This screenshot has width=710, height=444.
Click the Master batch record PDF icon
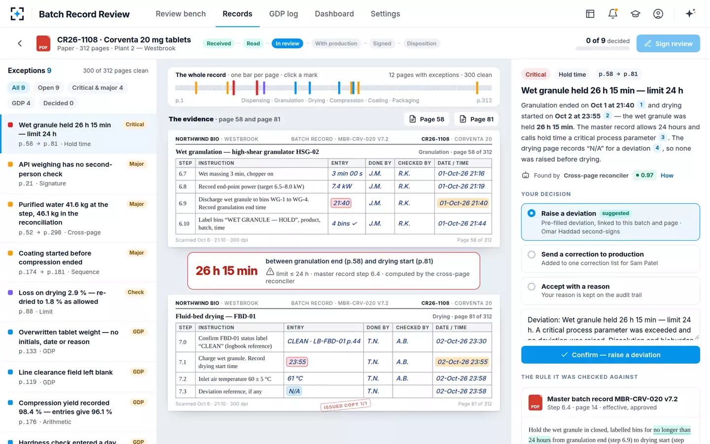pyautogui.click(x=535, y=403)
